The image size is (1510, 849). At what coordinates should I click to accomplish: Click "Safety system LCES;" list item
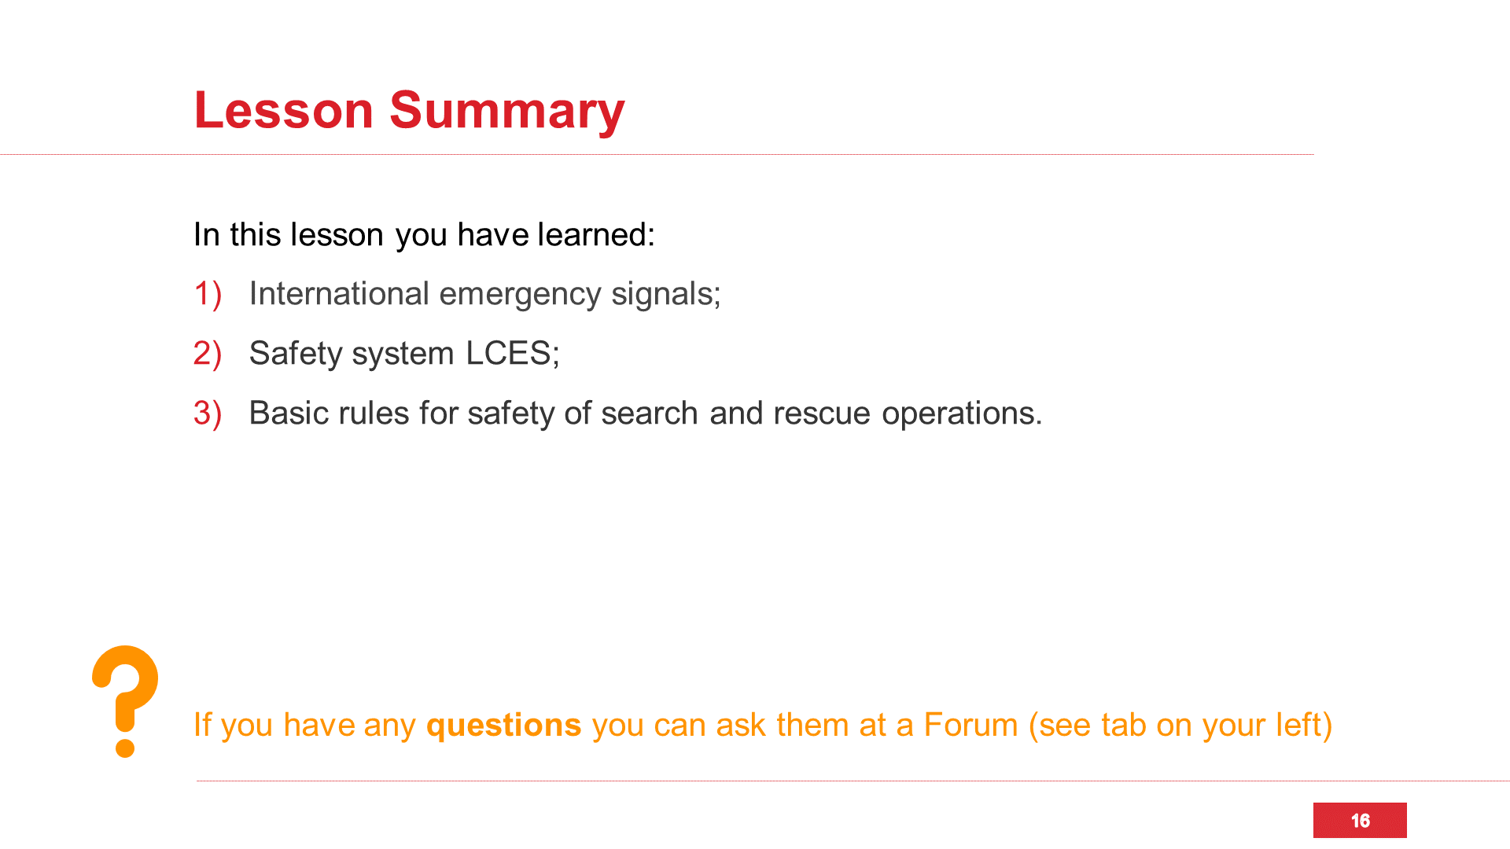coord(404,354)
